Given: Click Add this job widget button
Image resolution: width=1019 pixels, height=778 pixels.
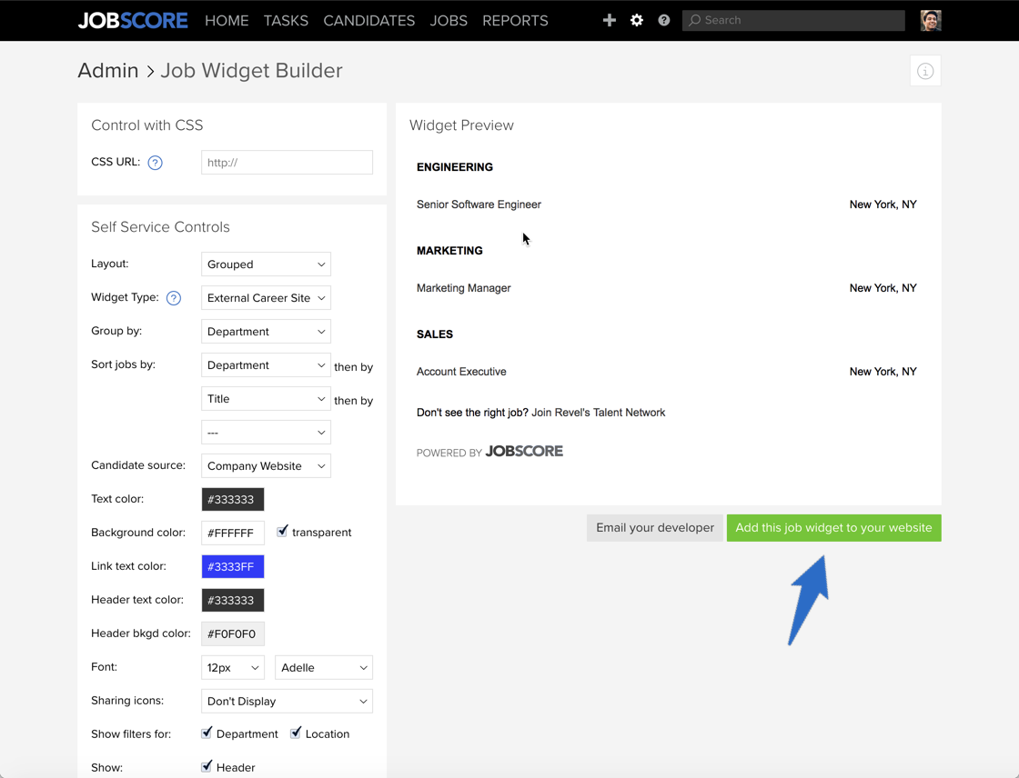Looking at the screenshot, I should tap(833, 528).
